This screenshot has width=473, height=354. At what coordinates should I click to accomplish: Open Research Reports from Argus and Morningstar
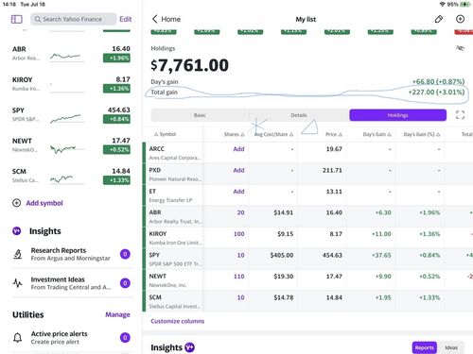point(71,254)
